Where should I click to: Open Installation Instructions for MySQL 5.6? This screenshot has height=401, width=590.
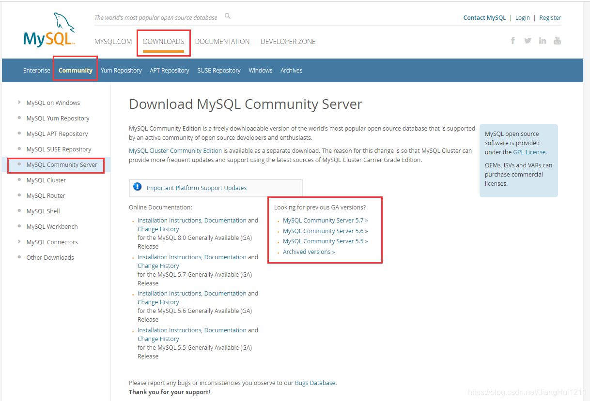170,294
